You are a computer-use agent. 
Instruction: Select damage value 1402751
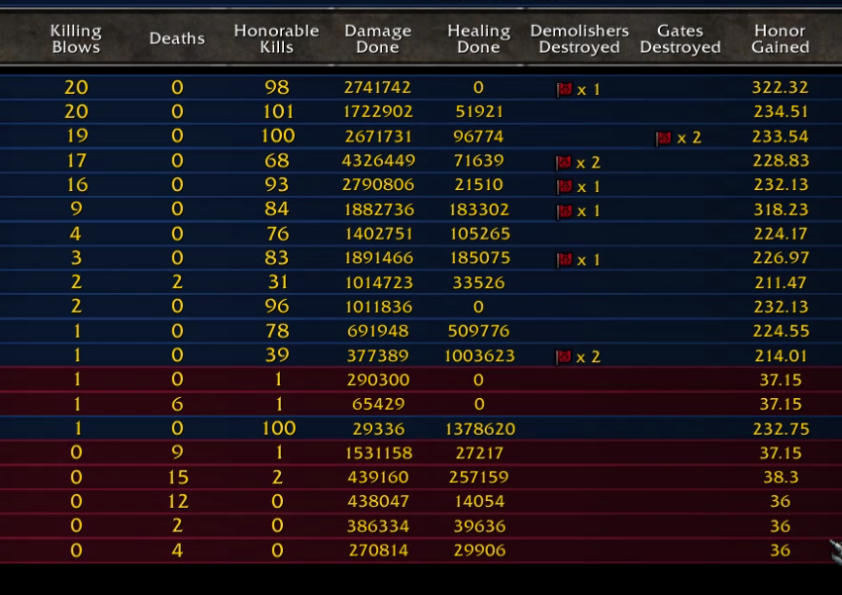(x=378, y=234)
